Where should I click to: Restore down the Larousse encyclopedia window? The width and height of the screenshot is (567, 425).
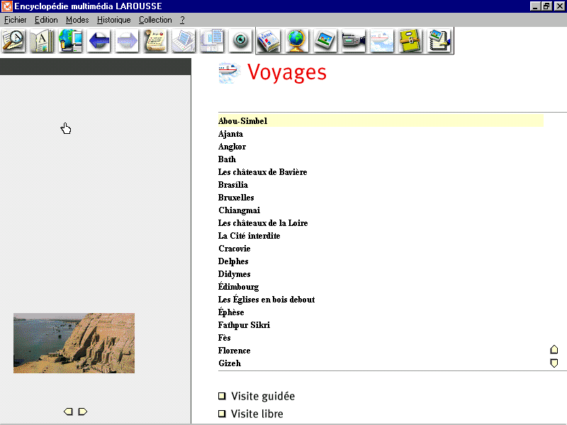tap(546, 6)
